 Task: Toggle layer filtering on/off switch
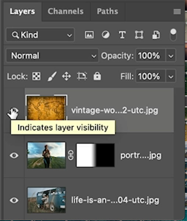[173, 35]
